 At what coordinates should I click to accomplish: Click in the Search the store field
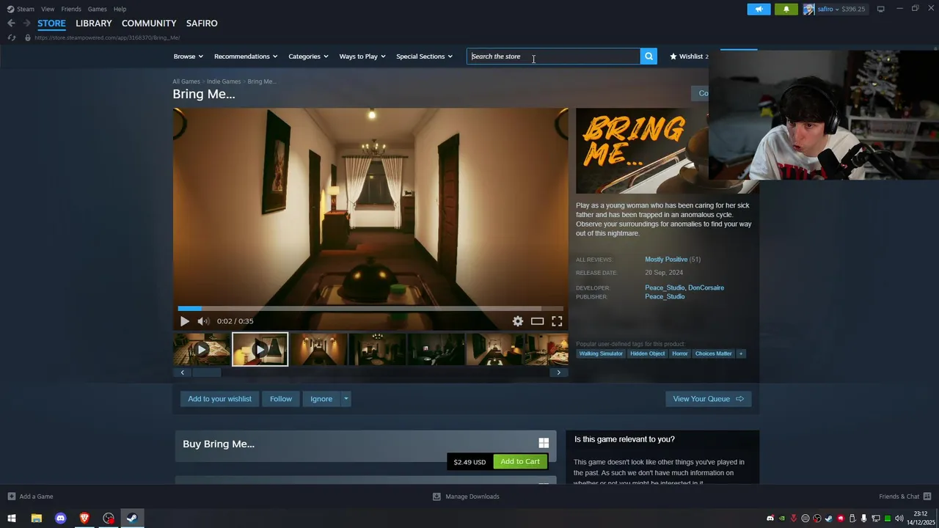(x=554, y=56)
